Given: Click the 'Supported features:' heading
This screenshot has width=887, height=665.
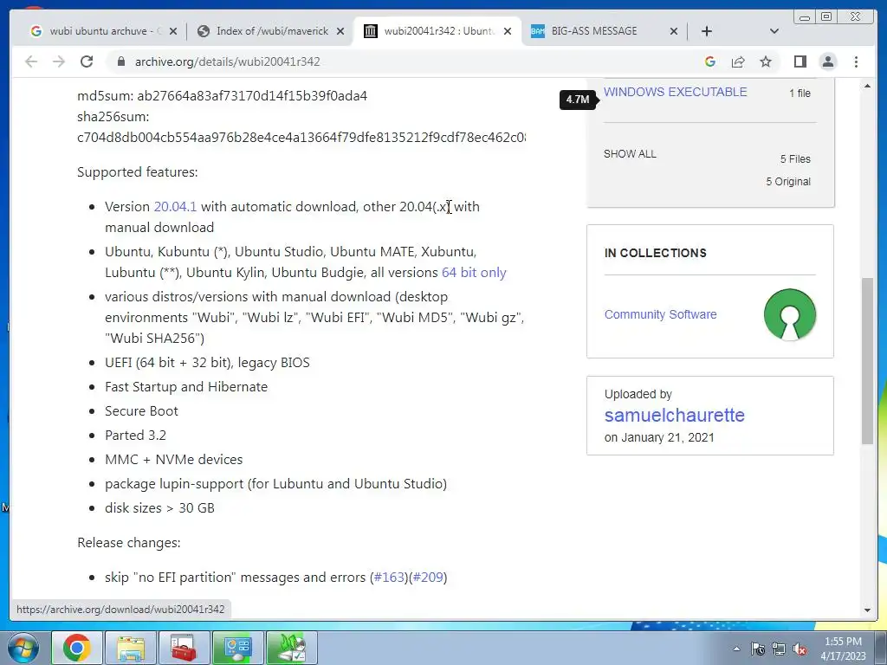Looking at the screenshot, I should click(x=138, y=172).
